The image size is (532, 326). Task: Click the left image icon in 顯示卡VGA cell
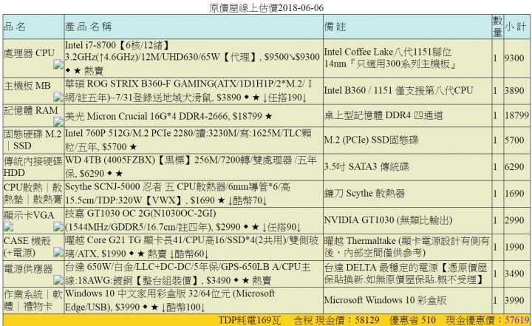[8, 226]
